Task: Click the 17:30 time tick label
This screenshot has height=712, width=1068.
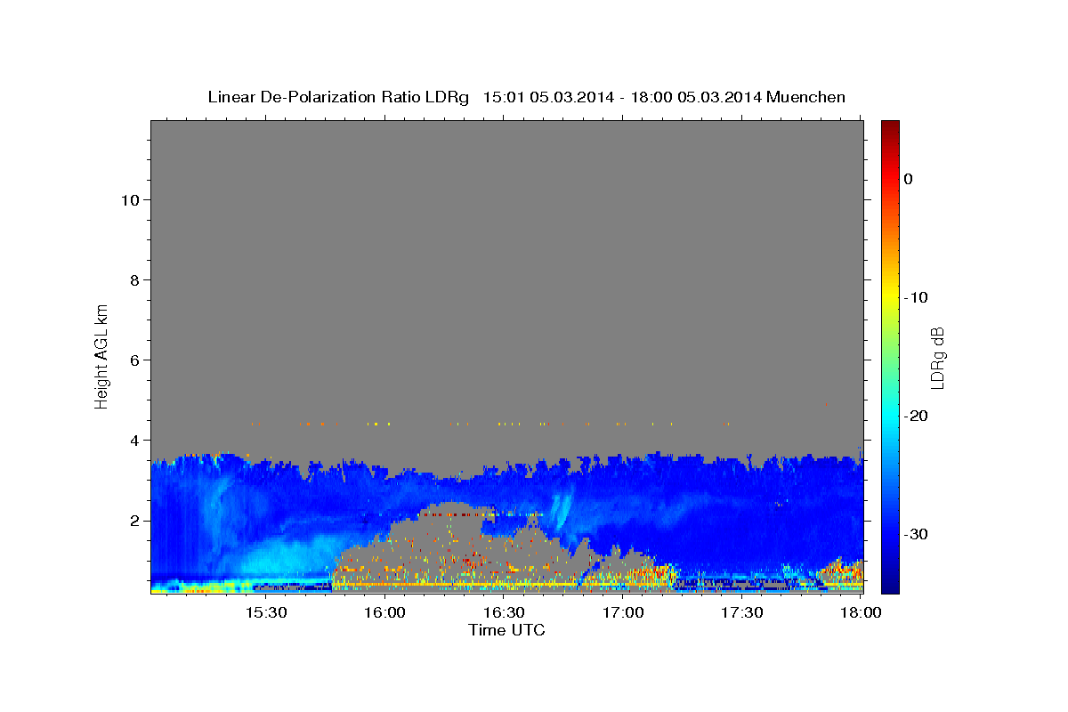Action: tap(741, 613)
